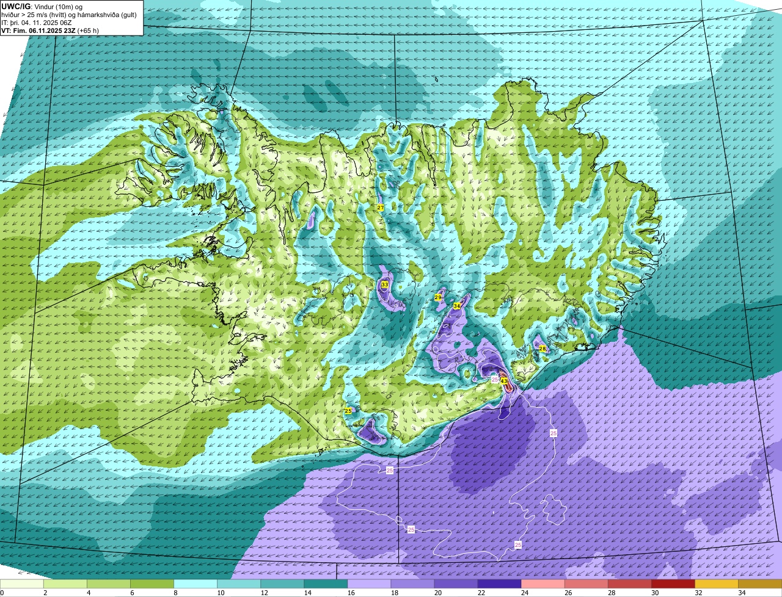Viewport: 782px width, 597px height.
Task: Click the 'VT: Fim. 06.11.2025 23Z (+65 h)' line
Action: [50, 31]
